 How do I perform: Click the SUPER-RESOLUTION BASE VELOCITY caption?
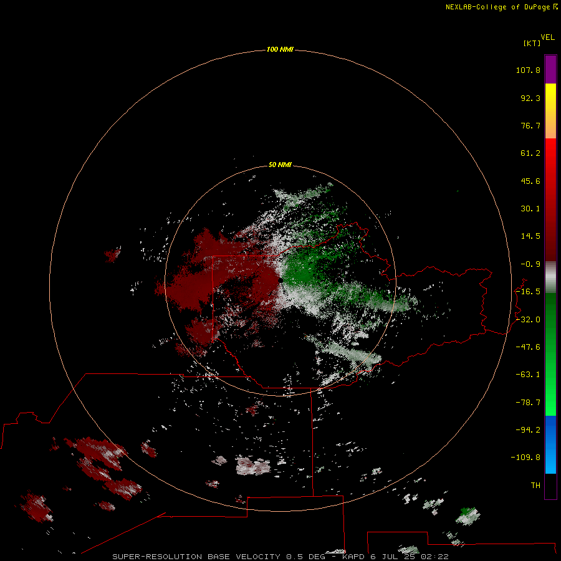196,557
